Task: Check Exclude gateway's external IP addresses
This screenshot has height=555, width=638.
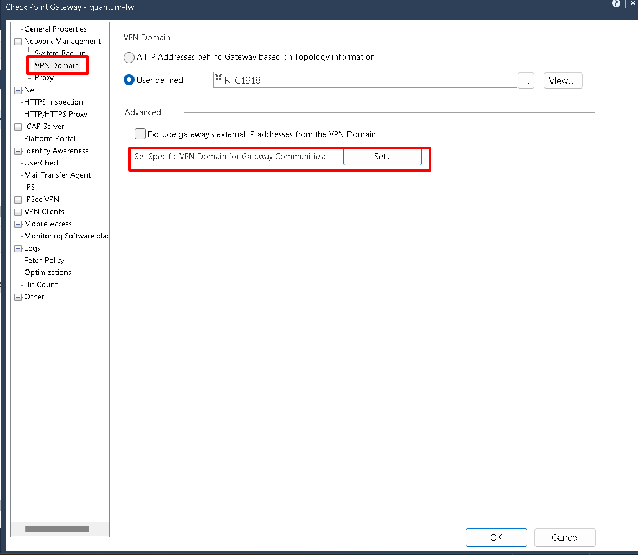Action: click(140, 134)
